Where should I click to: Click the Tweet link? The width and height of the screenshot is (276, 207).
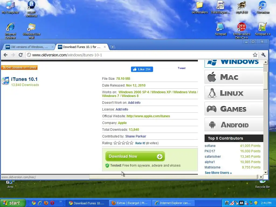click(x=181, y=68)
